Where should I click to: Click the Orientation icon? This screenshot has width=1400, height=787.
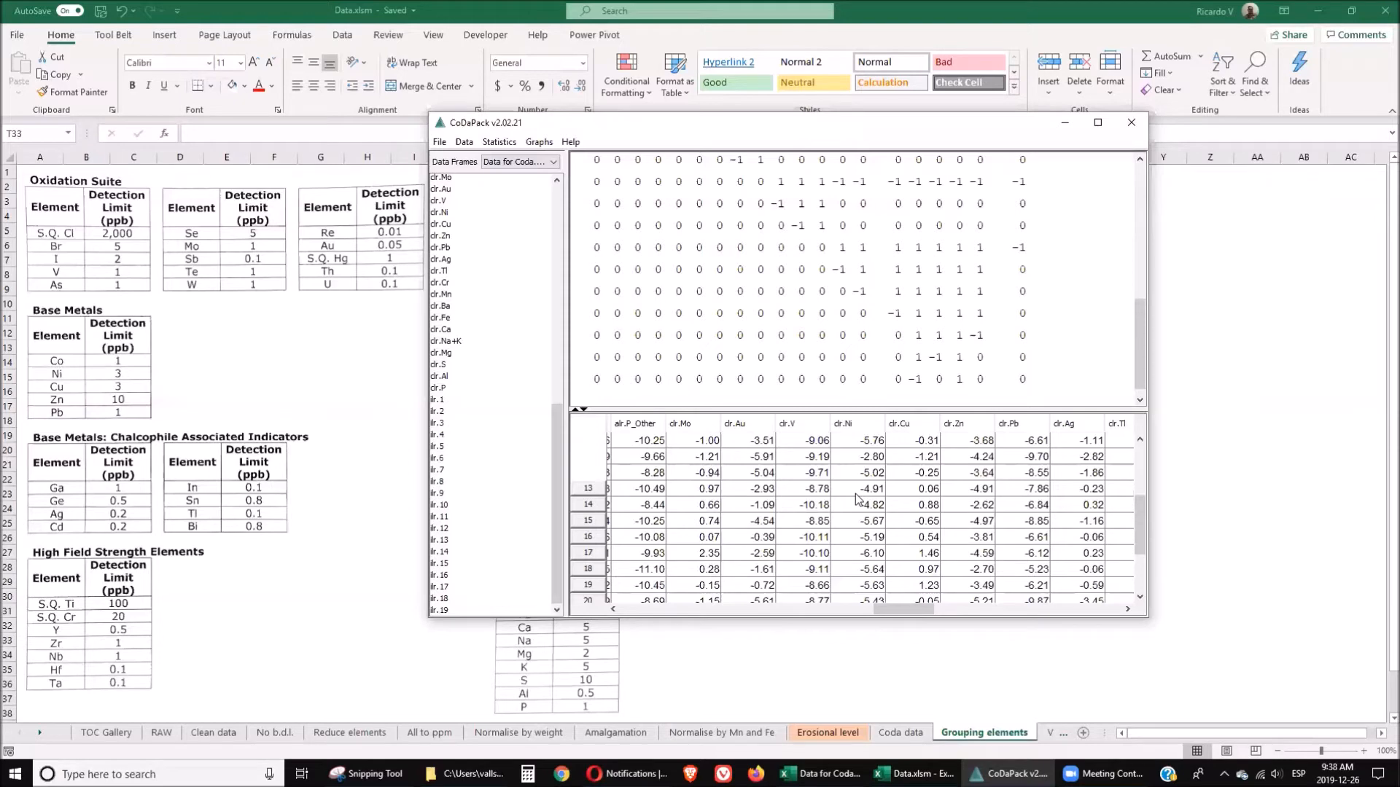(352, 63)
